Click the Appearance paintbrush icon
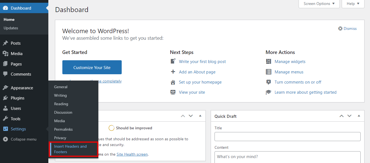 point(5,88)
